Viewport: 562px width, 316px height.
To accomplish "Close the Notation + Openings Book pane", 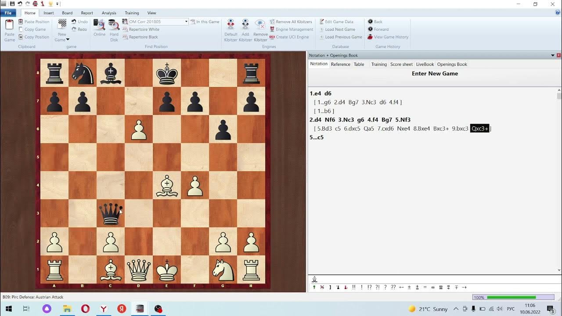I will click(558, 55).
